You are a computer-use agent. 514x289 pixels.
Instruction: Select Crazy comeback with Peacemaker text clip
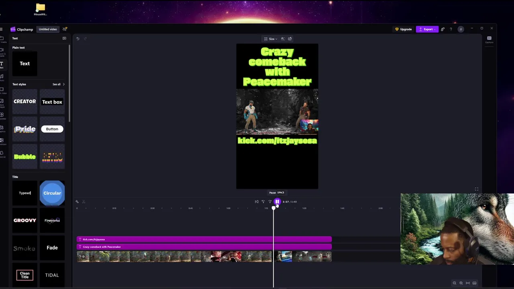click(204, 247)
